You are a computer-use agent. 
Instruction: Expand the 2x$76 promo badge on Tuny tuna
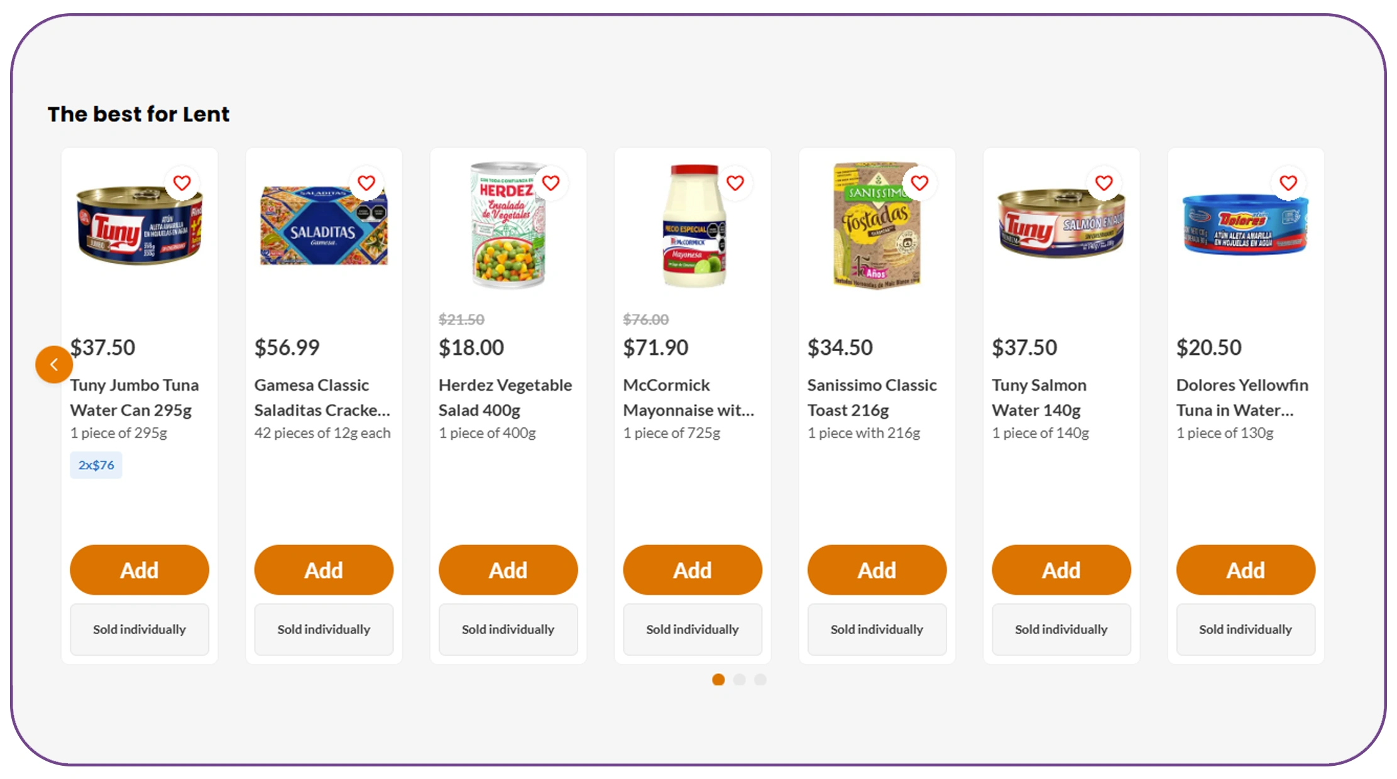coord(96,465)
